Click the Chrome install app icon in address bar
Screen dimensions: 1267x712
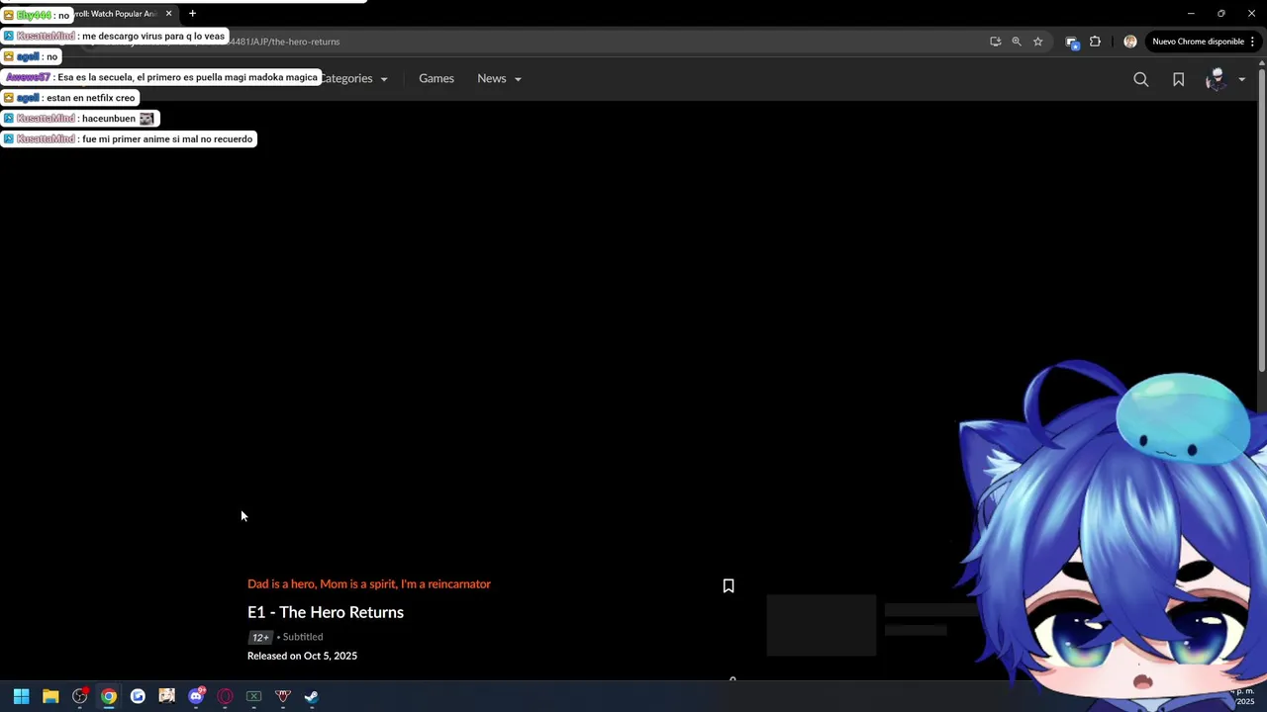[995, 42]
